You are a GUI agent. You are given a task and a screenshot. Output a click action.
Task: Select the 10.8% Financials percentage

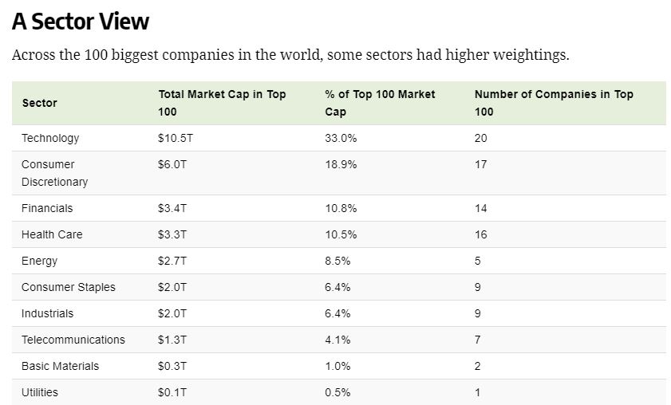pyautogui.click(x=341, y=208)
